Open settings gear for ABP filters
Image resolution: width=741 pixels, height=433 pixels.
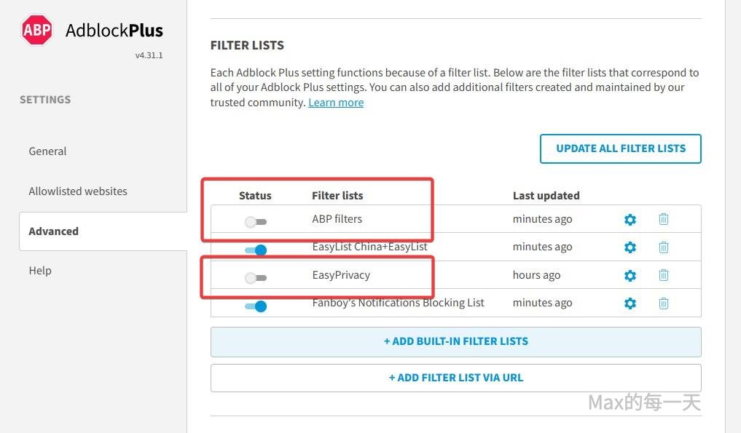pyautogui.click(x=630, y=219)
